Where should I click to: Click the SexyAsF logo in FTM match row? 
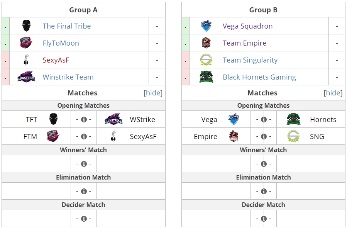coord(113,136)
